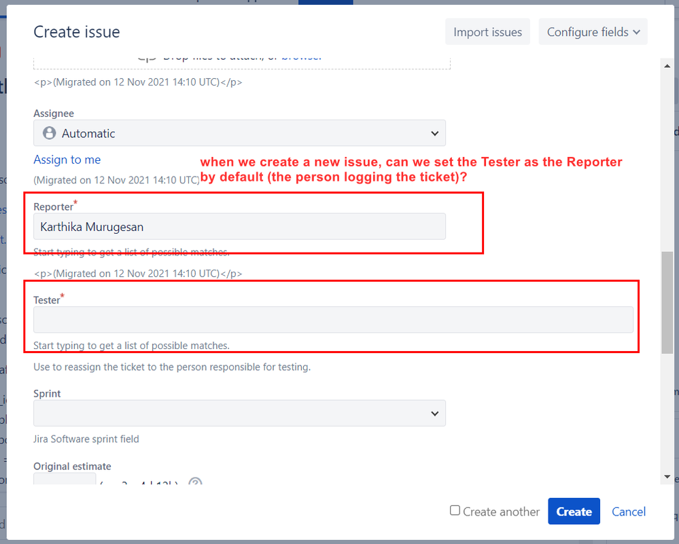This screenshot has width=679, height=544.
Task: Click the down-arrow icon in the scrollbar
Action: coord(667,476)
